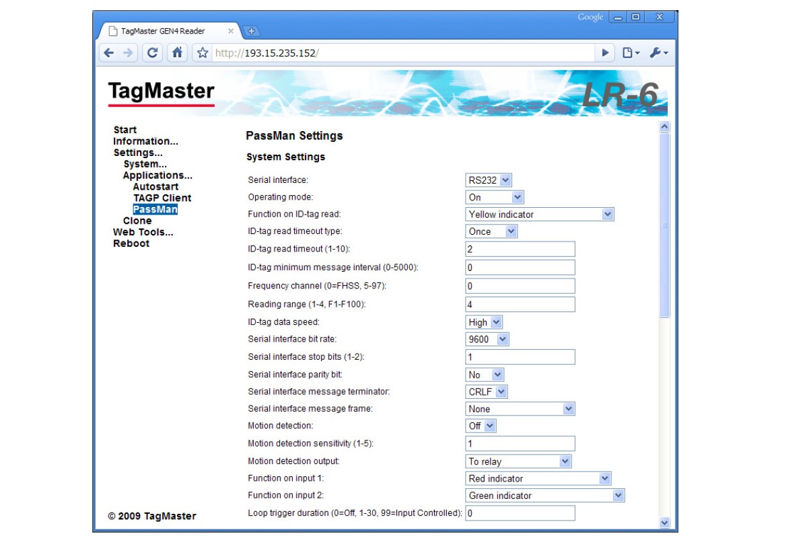
Task: Open the Web Tools... link
Action: [143, 232]
